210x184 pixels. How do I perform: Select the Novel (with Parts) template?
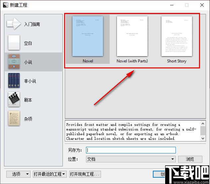[132, 36]
